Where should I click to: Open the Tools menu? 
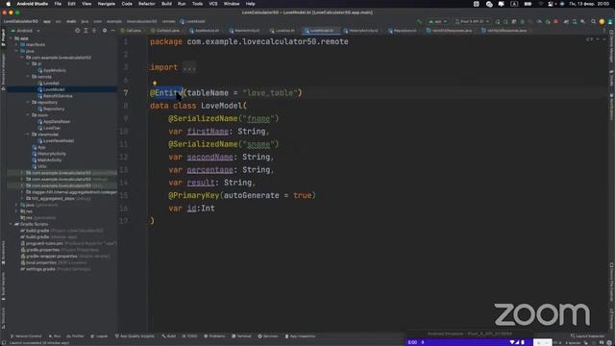coord(197,4)
